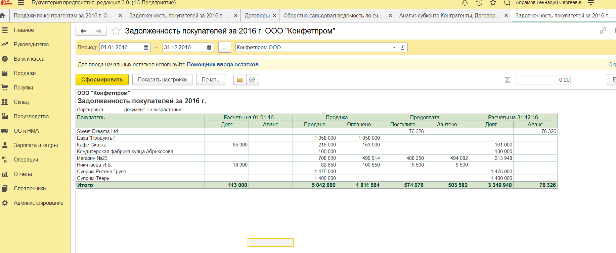Open calendar picker for start date 01.01.2016
The width and height of the screenshot is (616, 253).
click(x=146, y=48)
